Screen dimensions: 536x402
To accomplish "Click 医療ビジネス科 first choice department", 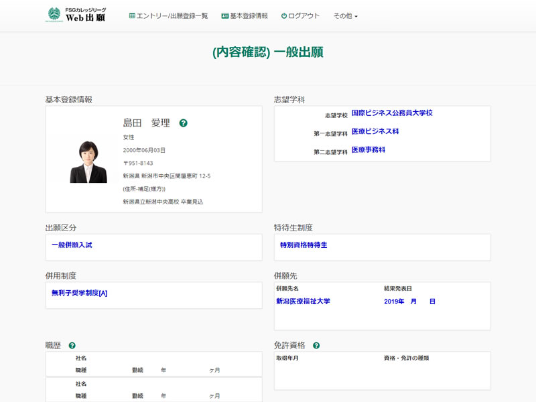I will [x=375, y=132].
